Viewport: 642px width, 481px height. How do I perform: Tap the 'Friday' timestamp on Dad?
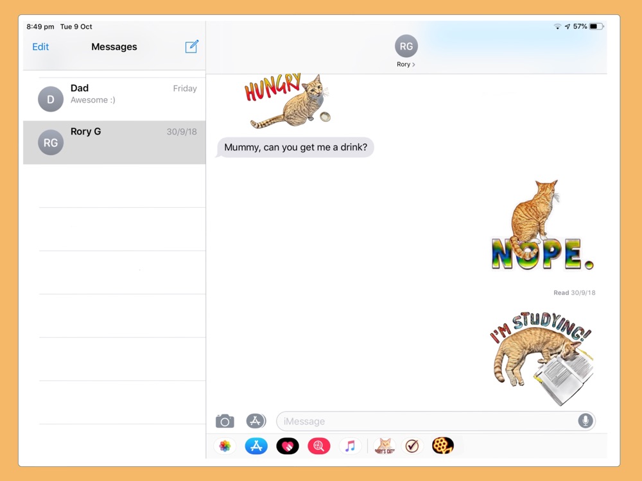[185, 89]
